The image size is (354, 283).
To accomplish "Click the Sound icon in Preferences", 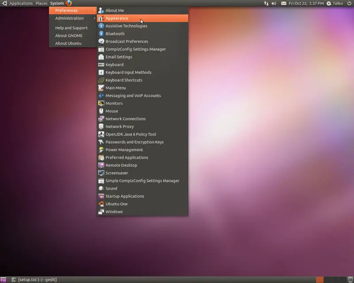I will [x=101, y=188].
